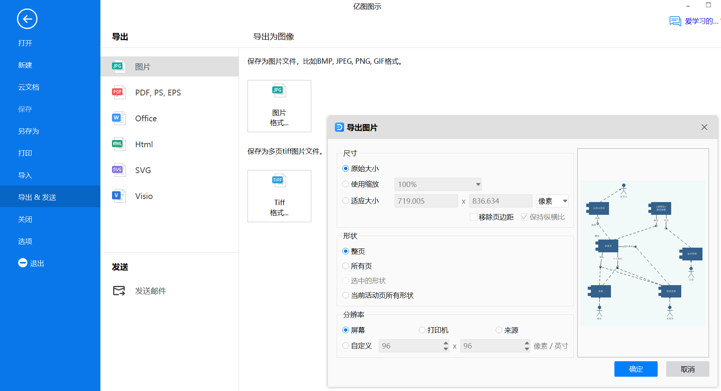Click the 发送邮件 envelope icon

(119, 291)
